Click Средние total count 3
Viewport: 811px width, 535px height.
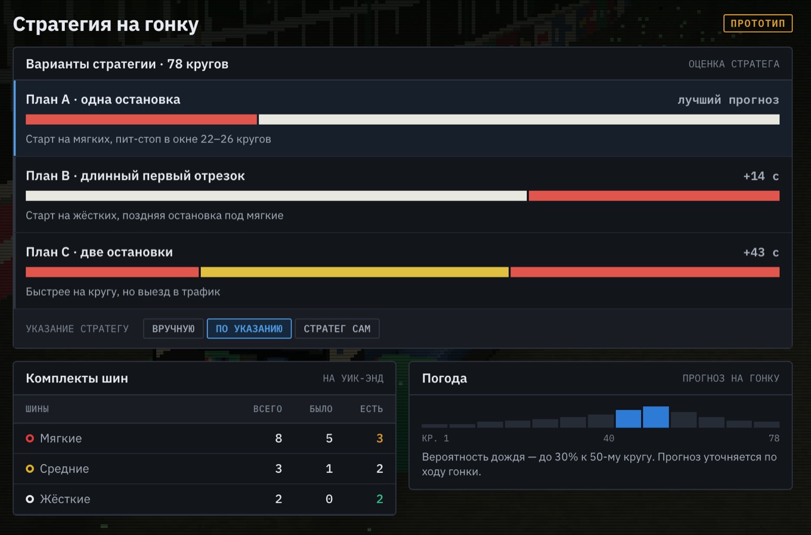pos(278,469)
